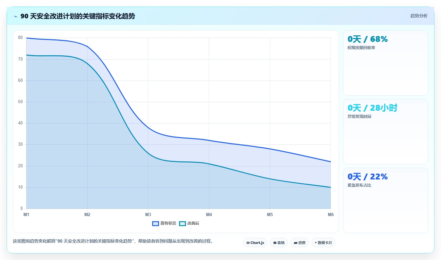The width and height of the screenshot is (441, 260).
Task: Click the chart title 90 天安全改进计划的关键指标变化趋势
Action: pyautogui.click(x=78, y=16)
